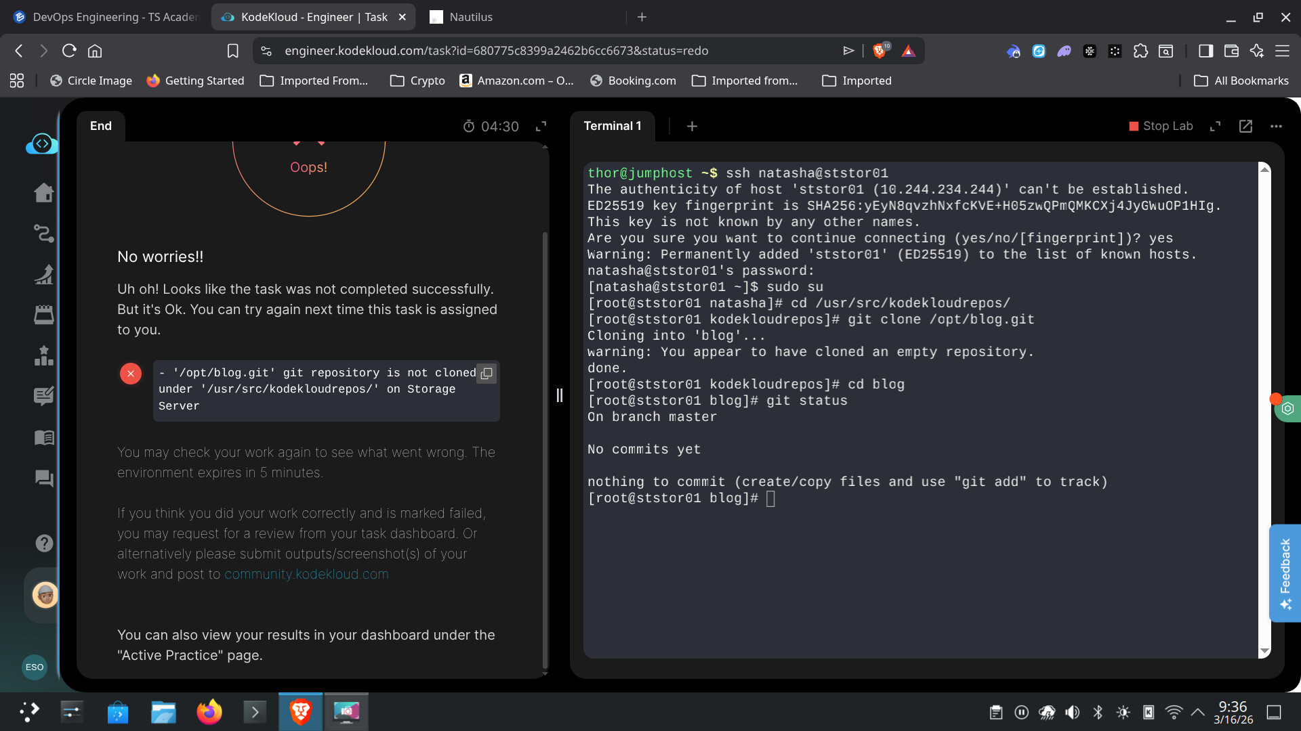The width and height of the screenshot is (1301, 731).
Task: Open the KodeKloud home sidebar icon
Action: coord(44,193)
